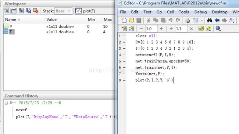
Task: Click the Max column header
Action: (x=108, y=19)
